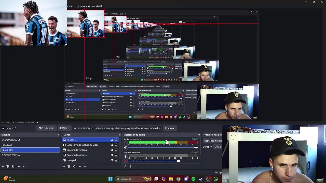
Task: Toggle lock on Captura de ventana source
Action: click(x=116, y=150)
